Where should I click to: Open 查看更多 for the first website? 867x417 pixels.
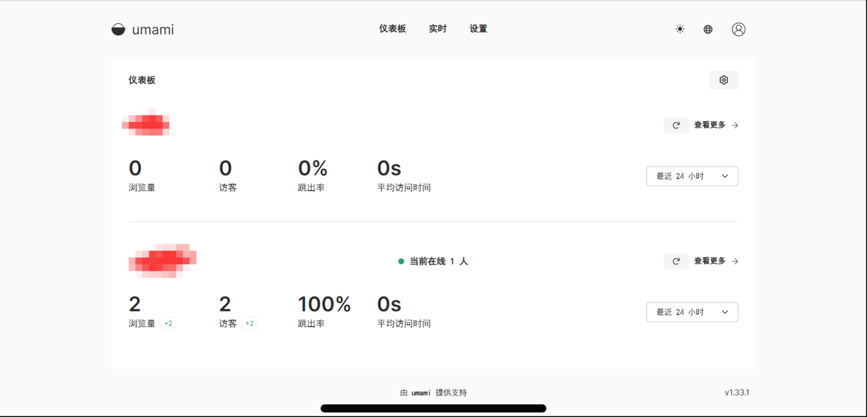[x=710, y=125]
